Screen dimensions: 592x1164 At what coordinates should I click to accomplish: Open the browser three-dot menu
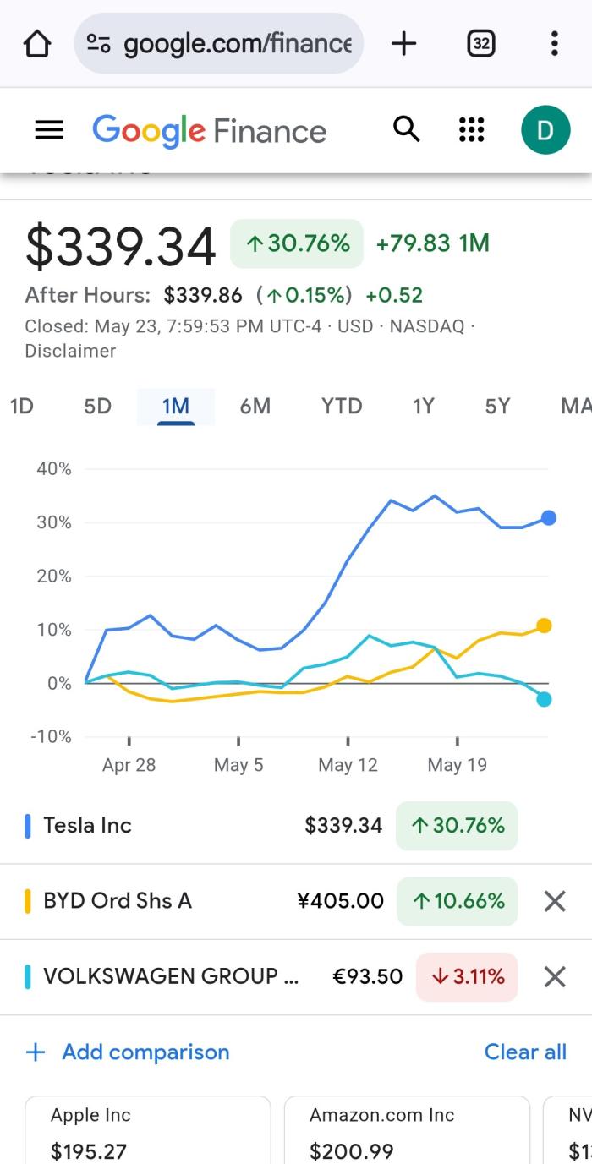(x=554, y=43)
